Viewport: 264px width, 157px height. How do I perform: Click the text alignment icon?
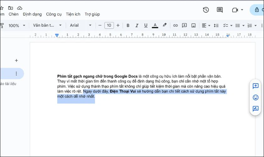click(x=204, y=25)
